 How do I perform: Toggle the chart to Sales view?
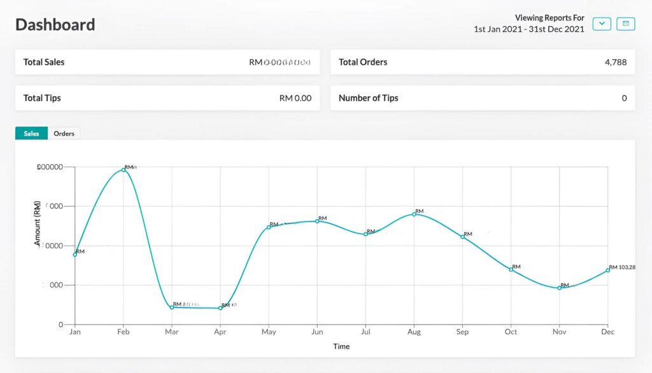point(31,133)
